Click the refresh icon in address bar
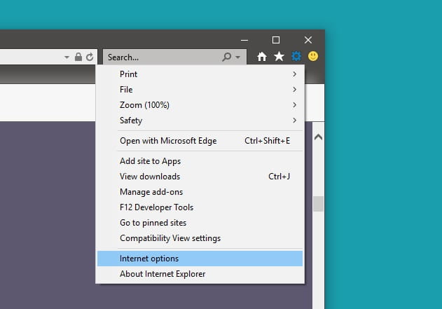This screenshot has height=309, width=442. [x=90, y=57]
